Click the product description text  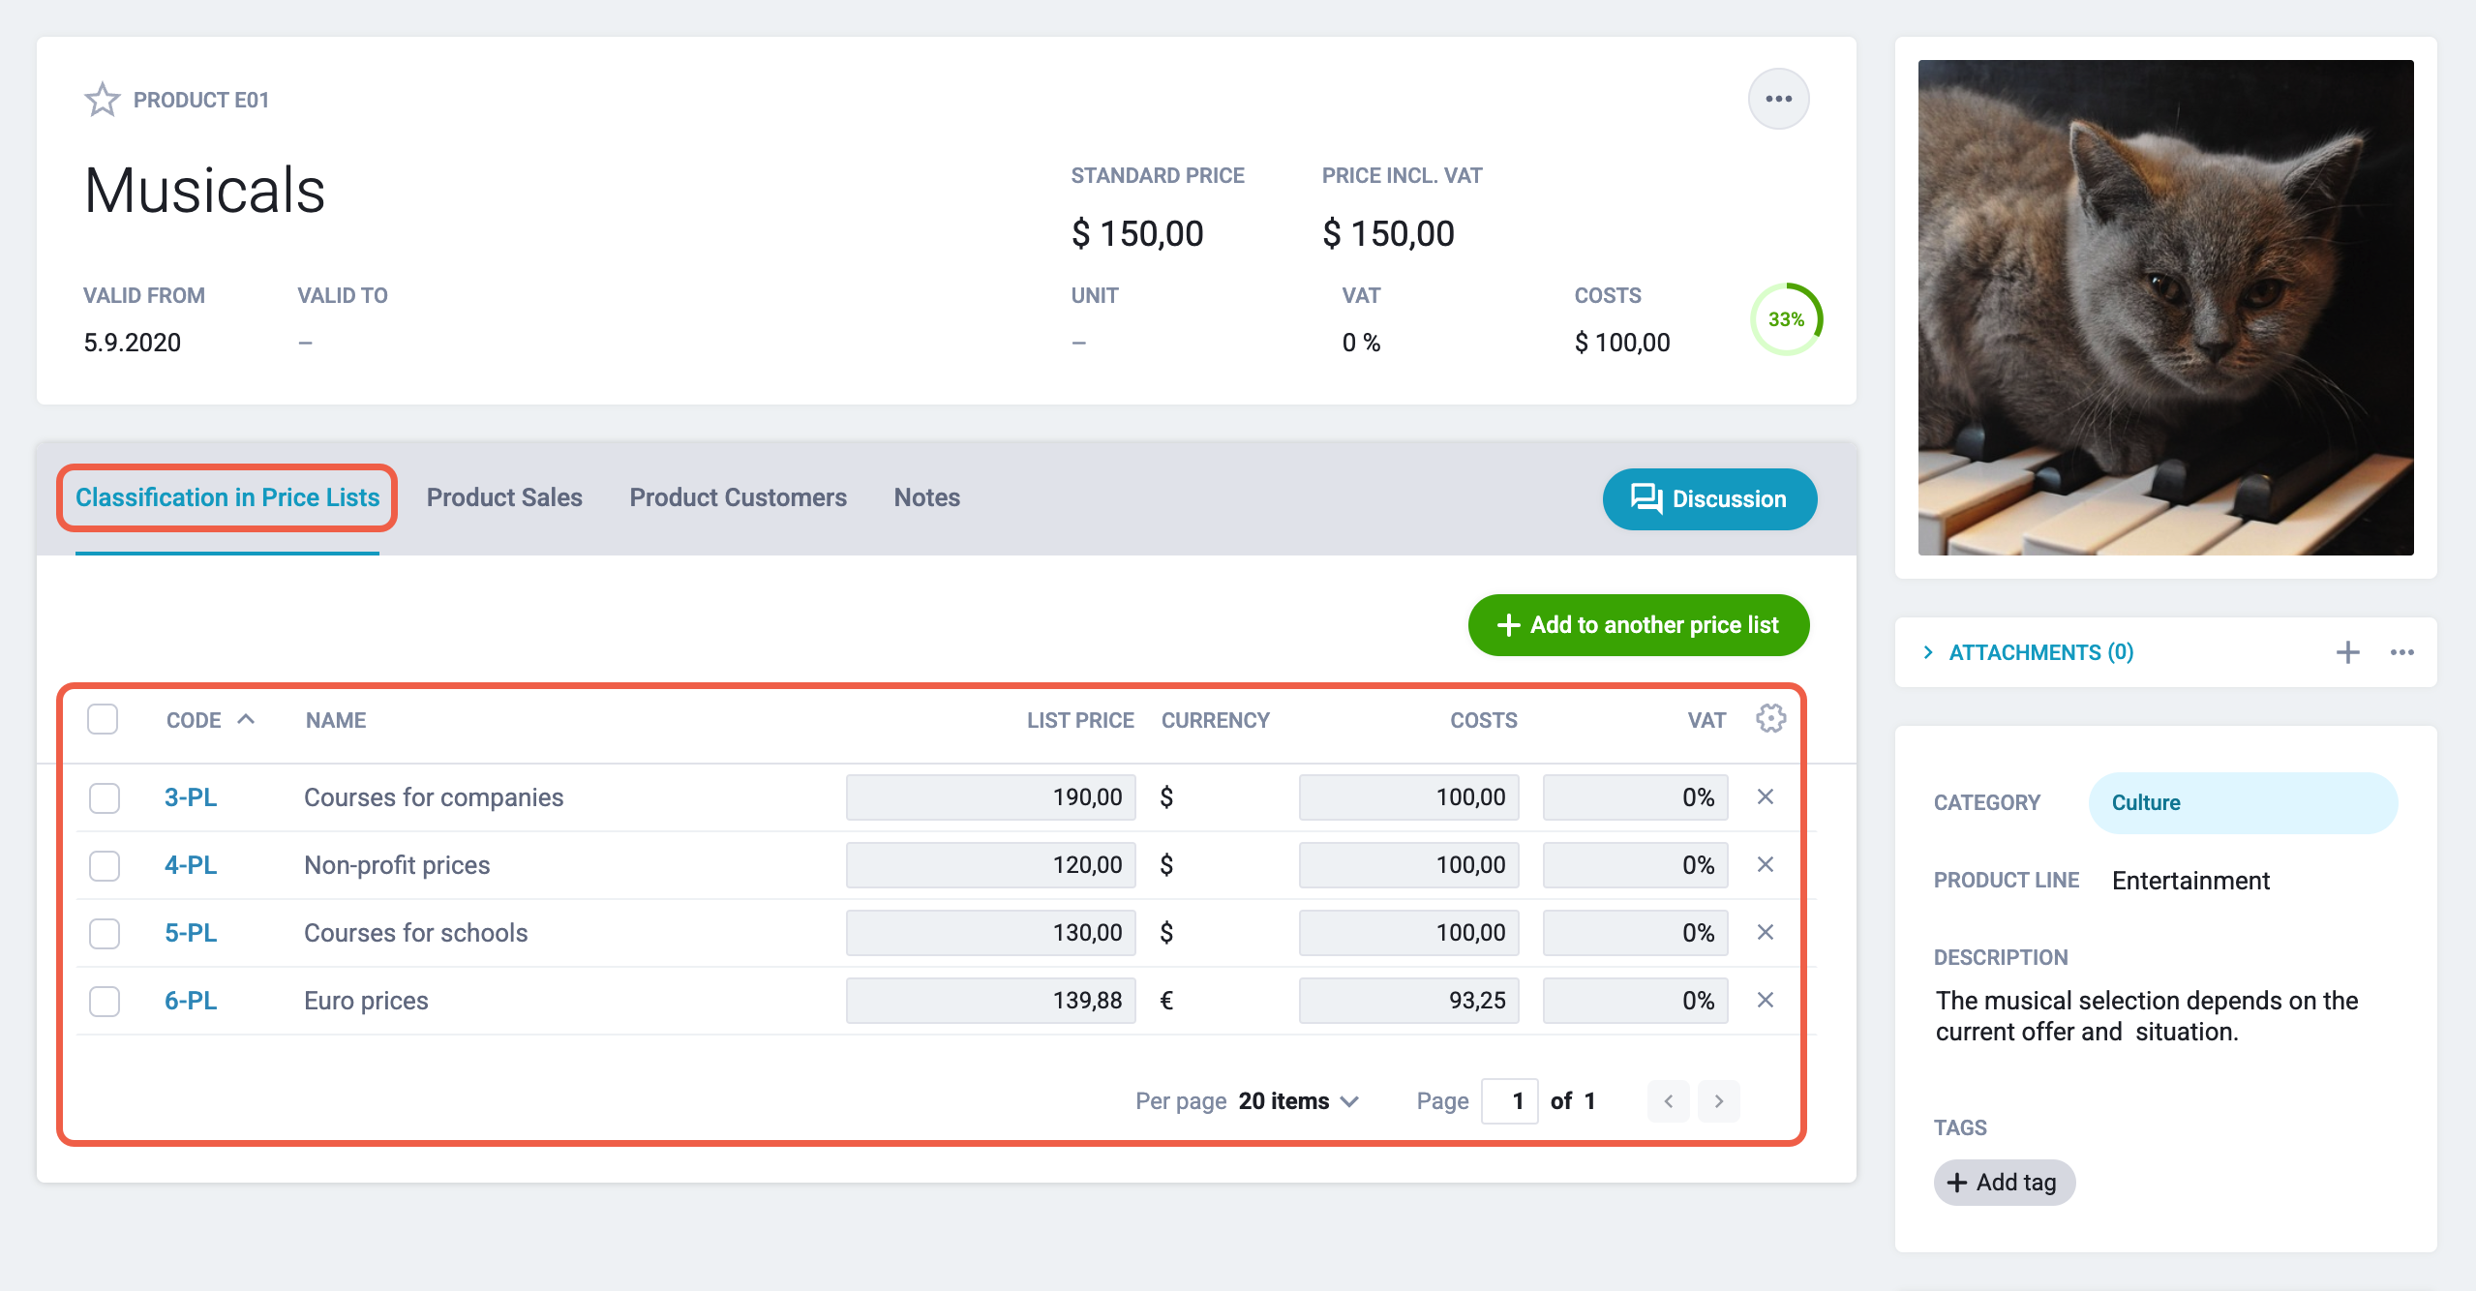(2147, 1016)
